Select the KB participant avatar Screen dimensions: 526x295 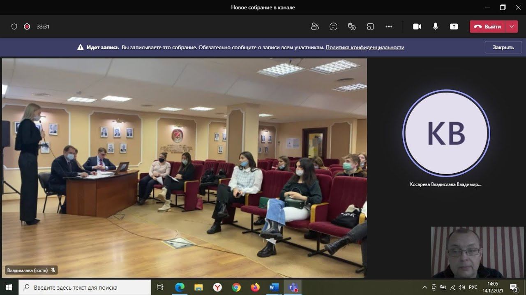click(x=446, y=134)
